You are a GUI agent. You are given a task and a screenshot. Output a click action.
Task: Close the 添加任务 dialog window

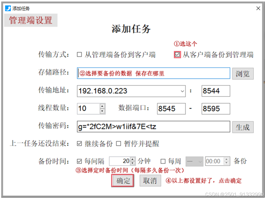[258, 8]
